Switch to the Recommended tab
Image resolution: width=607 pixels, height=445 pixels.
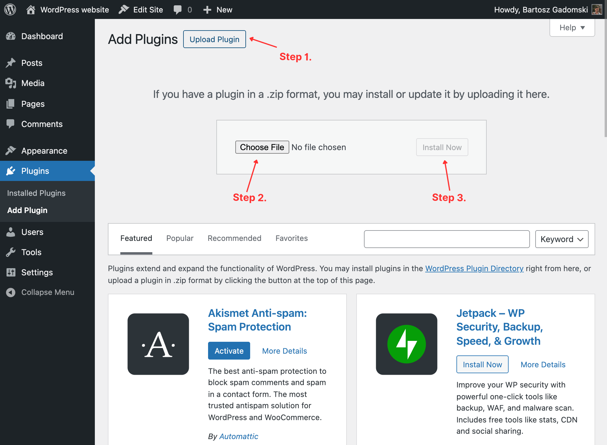pyautogui.click(x=234, y=238)
